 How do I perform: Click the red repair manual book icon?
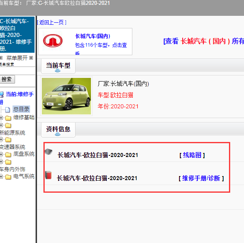click(48, 175)
